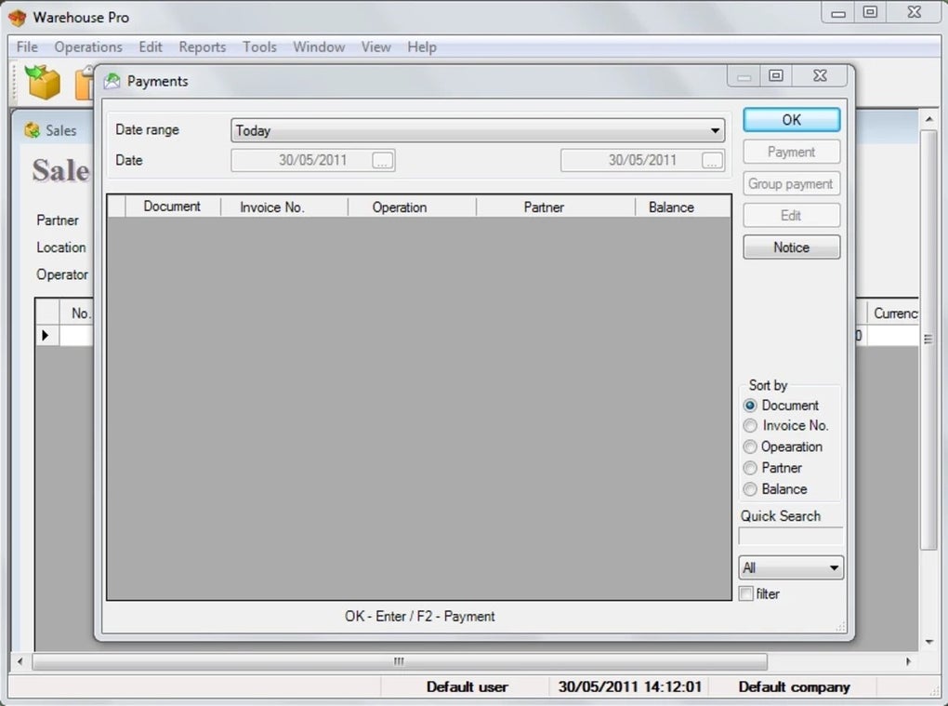Open the calendar picker for the end date
The height and width of the screenshot is (706, 948).
coord(712,160)
